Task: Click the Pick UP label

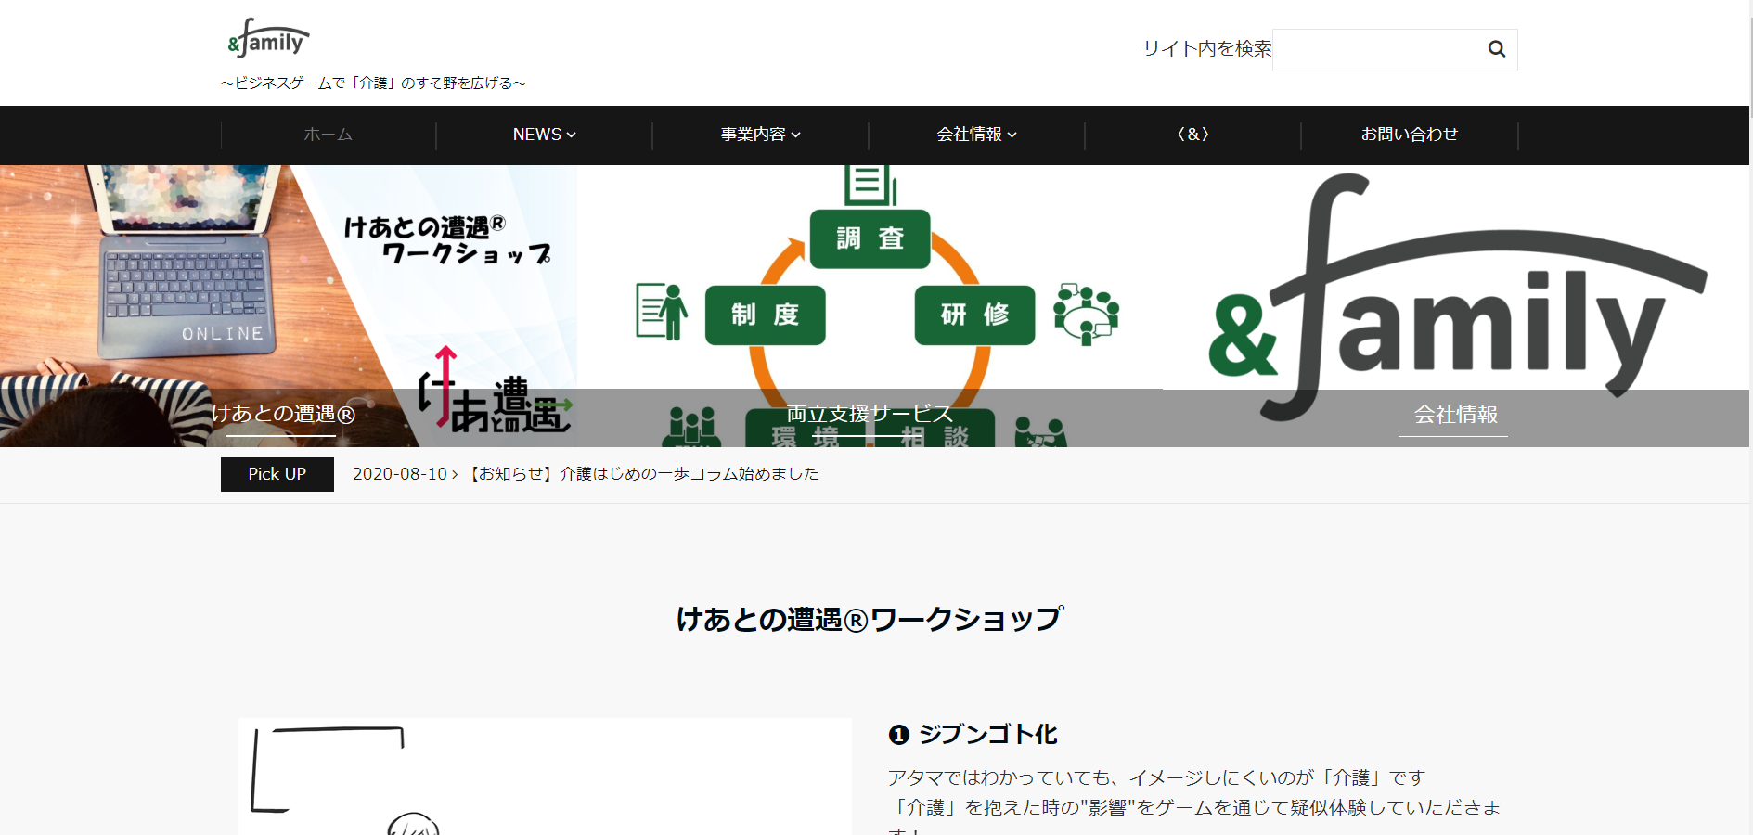Action: pos(277,474)
